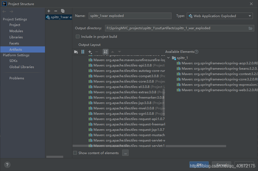Open the artifact Type dropdown
The width and height of the screenshot is (258, 171).
(x=220, y=16)
